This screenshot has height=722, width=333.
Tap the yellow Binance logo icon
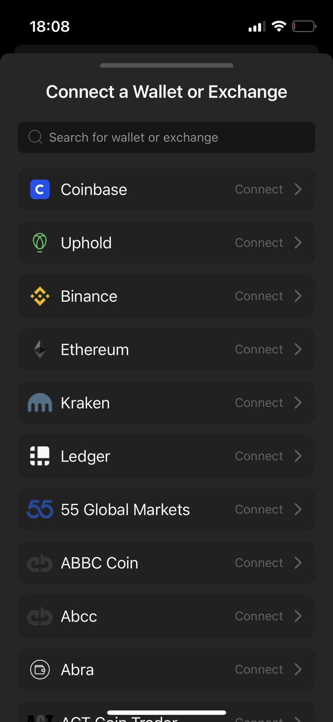(x=40, y=296)
